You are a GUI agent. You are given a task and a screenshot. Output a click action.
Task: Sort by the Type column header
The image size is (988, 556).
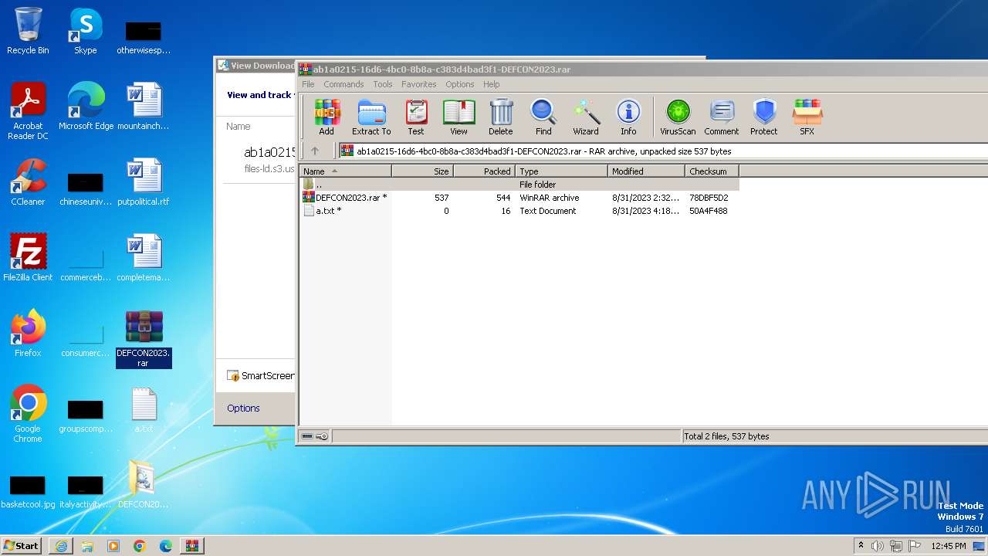point(562,171)
